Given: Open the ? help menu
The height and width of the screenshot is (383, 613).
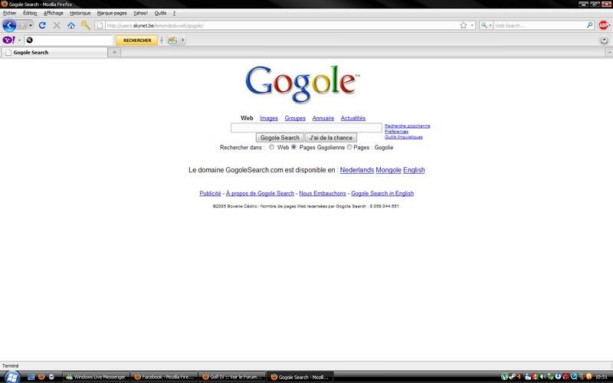Looking at the screenshot, I should click(174, 13).
